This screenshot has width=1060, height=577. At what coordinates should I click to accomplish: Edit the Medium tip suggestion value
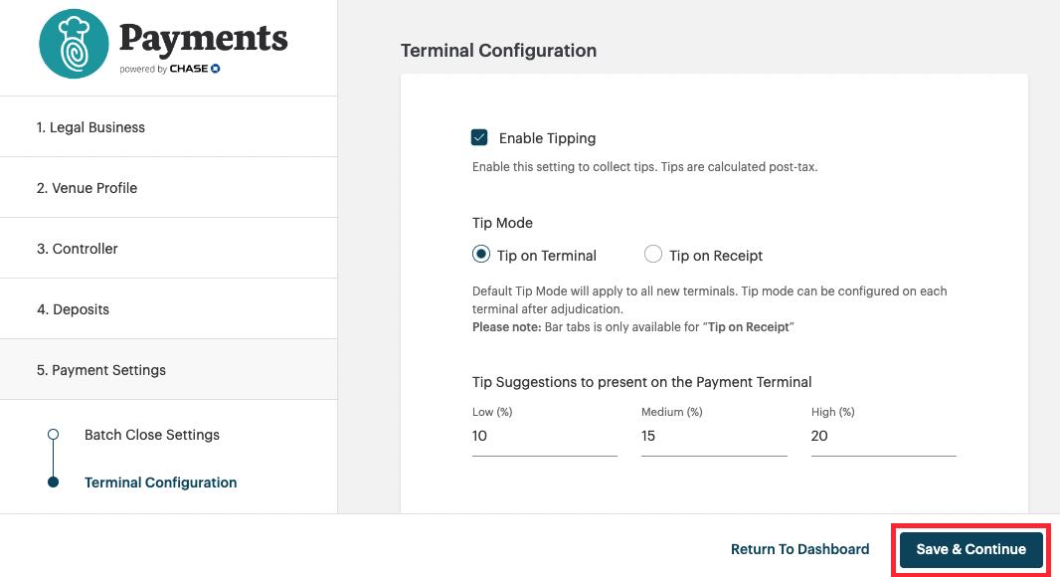point(713,436)
